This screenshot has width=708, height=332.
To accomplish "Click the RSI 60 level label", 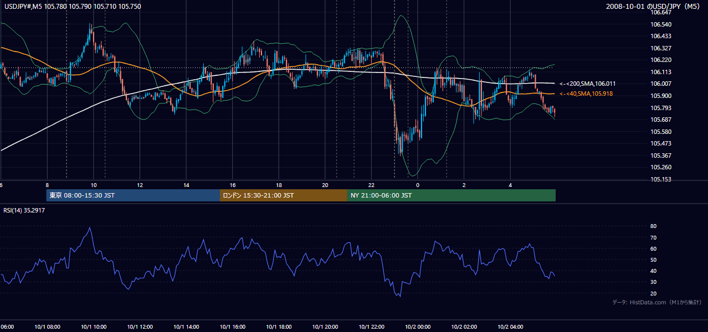I will coord(653,248).
